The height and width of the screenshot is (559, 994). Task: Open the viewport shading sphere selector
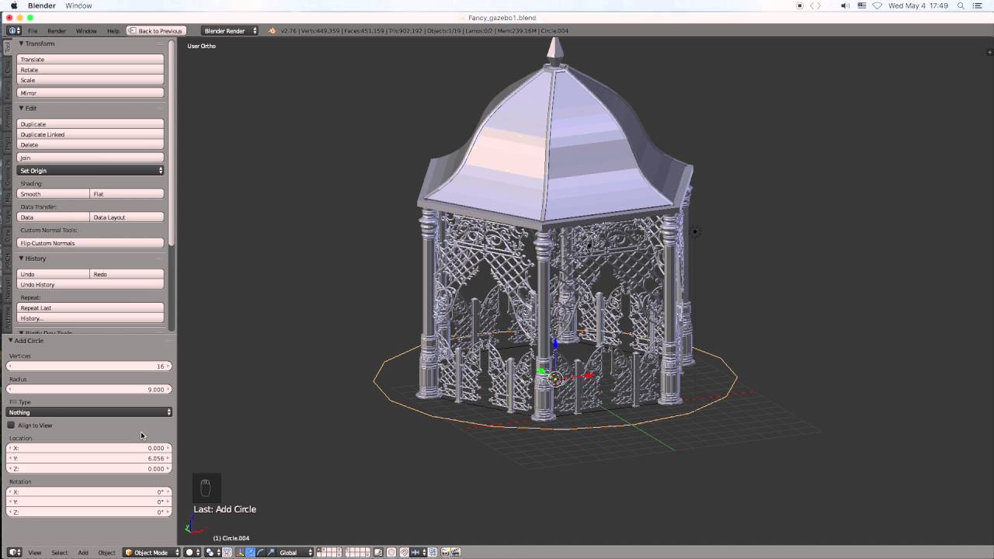193,552
